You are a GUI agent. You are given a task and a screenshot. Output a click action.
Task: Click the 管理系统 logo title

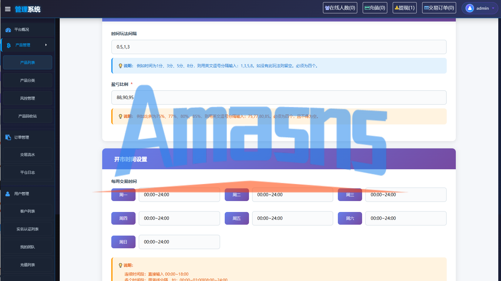(x=28, y=9)
